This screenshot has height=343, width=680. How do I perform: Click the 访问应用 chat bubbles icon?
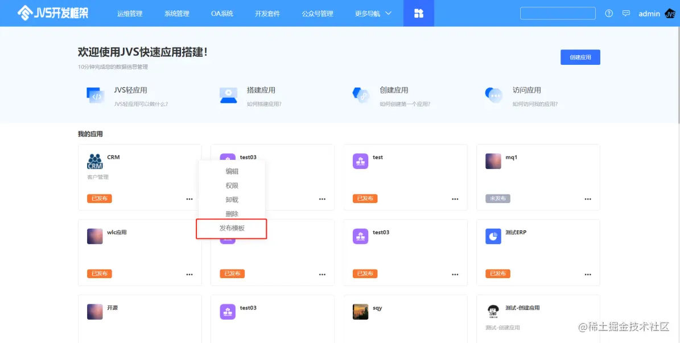[493, 95]
